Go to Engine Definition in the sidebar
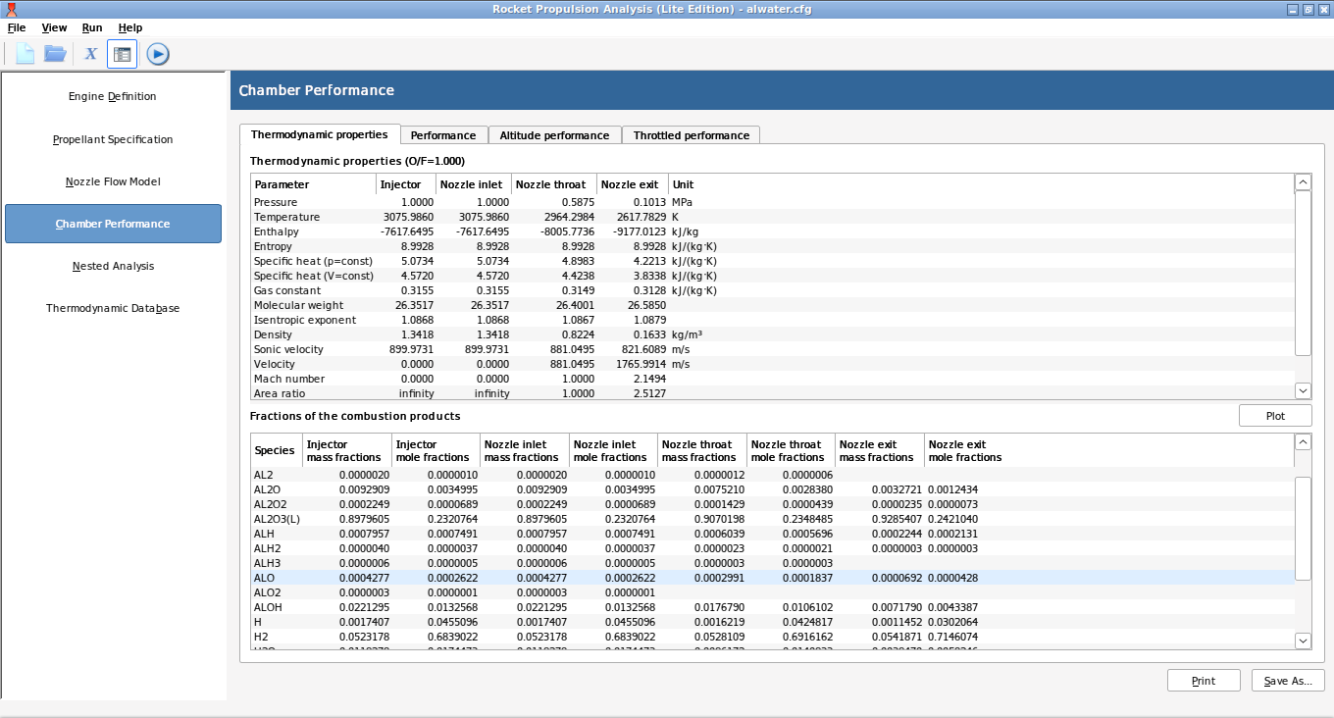 [113, 97]
